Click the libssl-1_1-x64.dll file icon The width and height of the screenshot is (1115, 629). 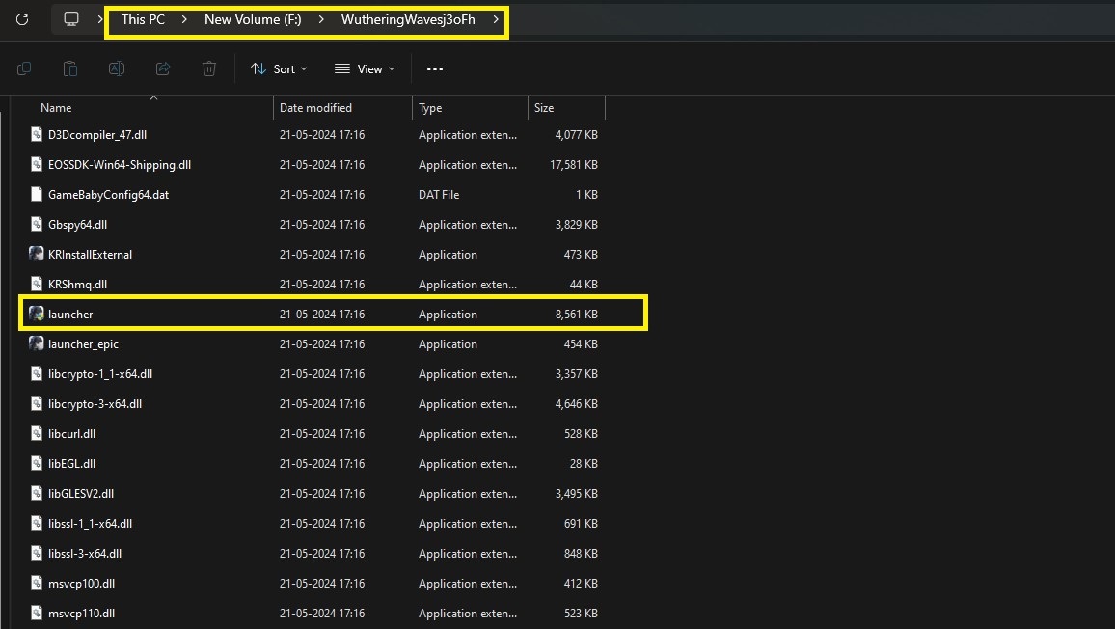click(37, 523)
